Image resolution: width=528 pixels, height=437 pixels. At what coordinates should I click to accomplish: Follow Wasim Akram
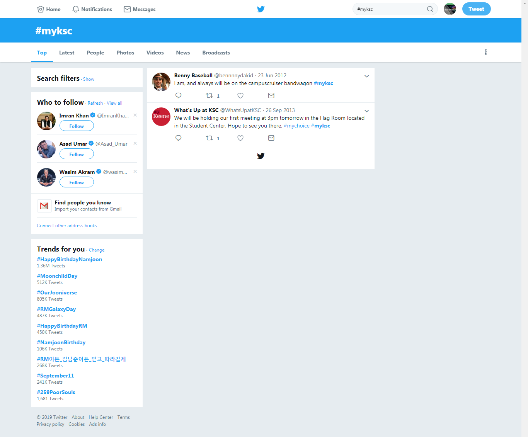coord(77,182)
